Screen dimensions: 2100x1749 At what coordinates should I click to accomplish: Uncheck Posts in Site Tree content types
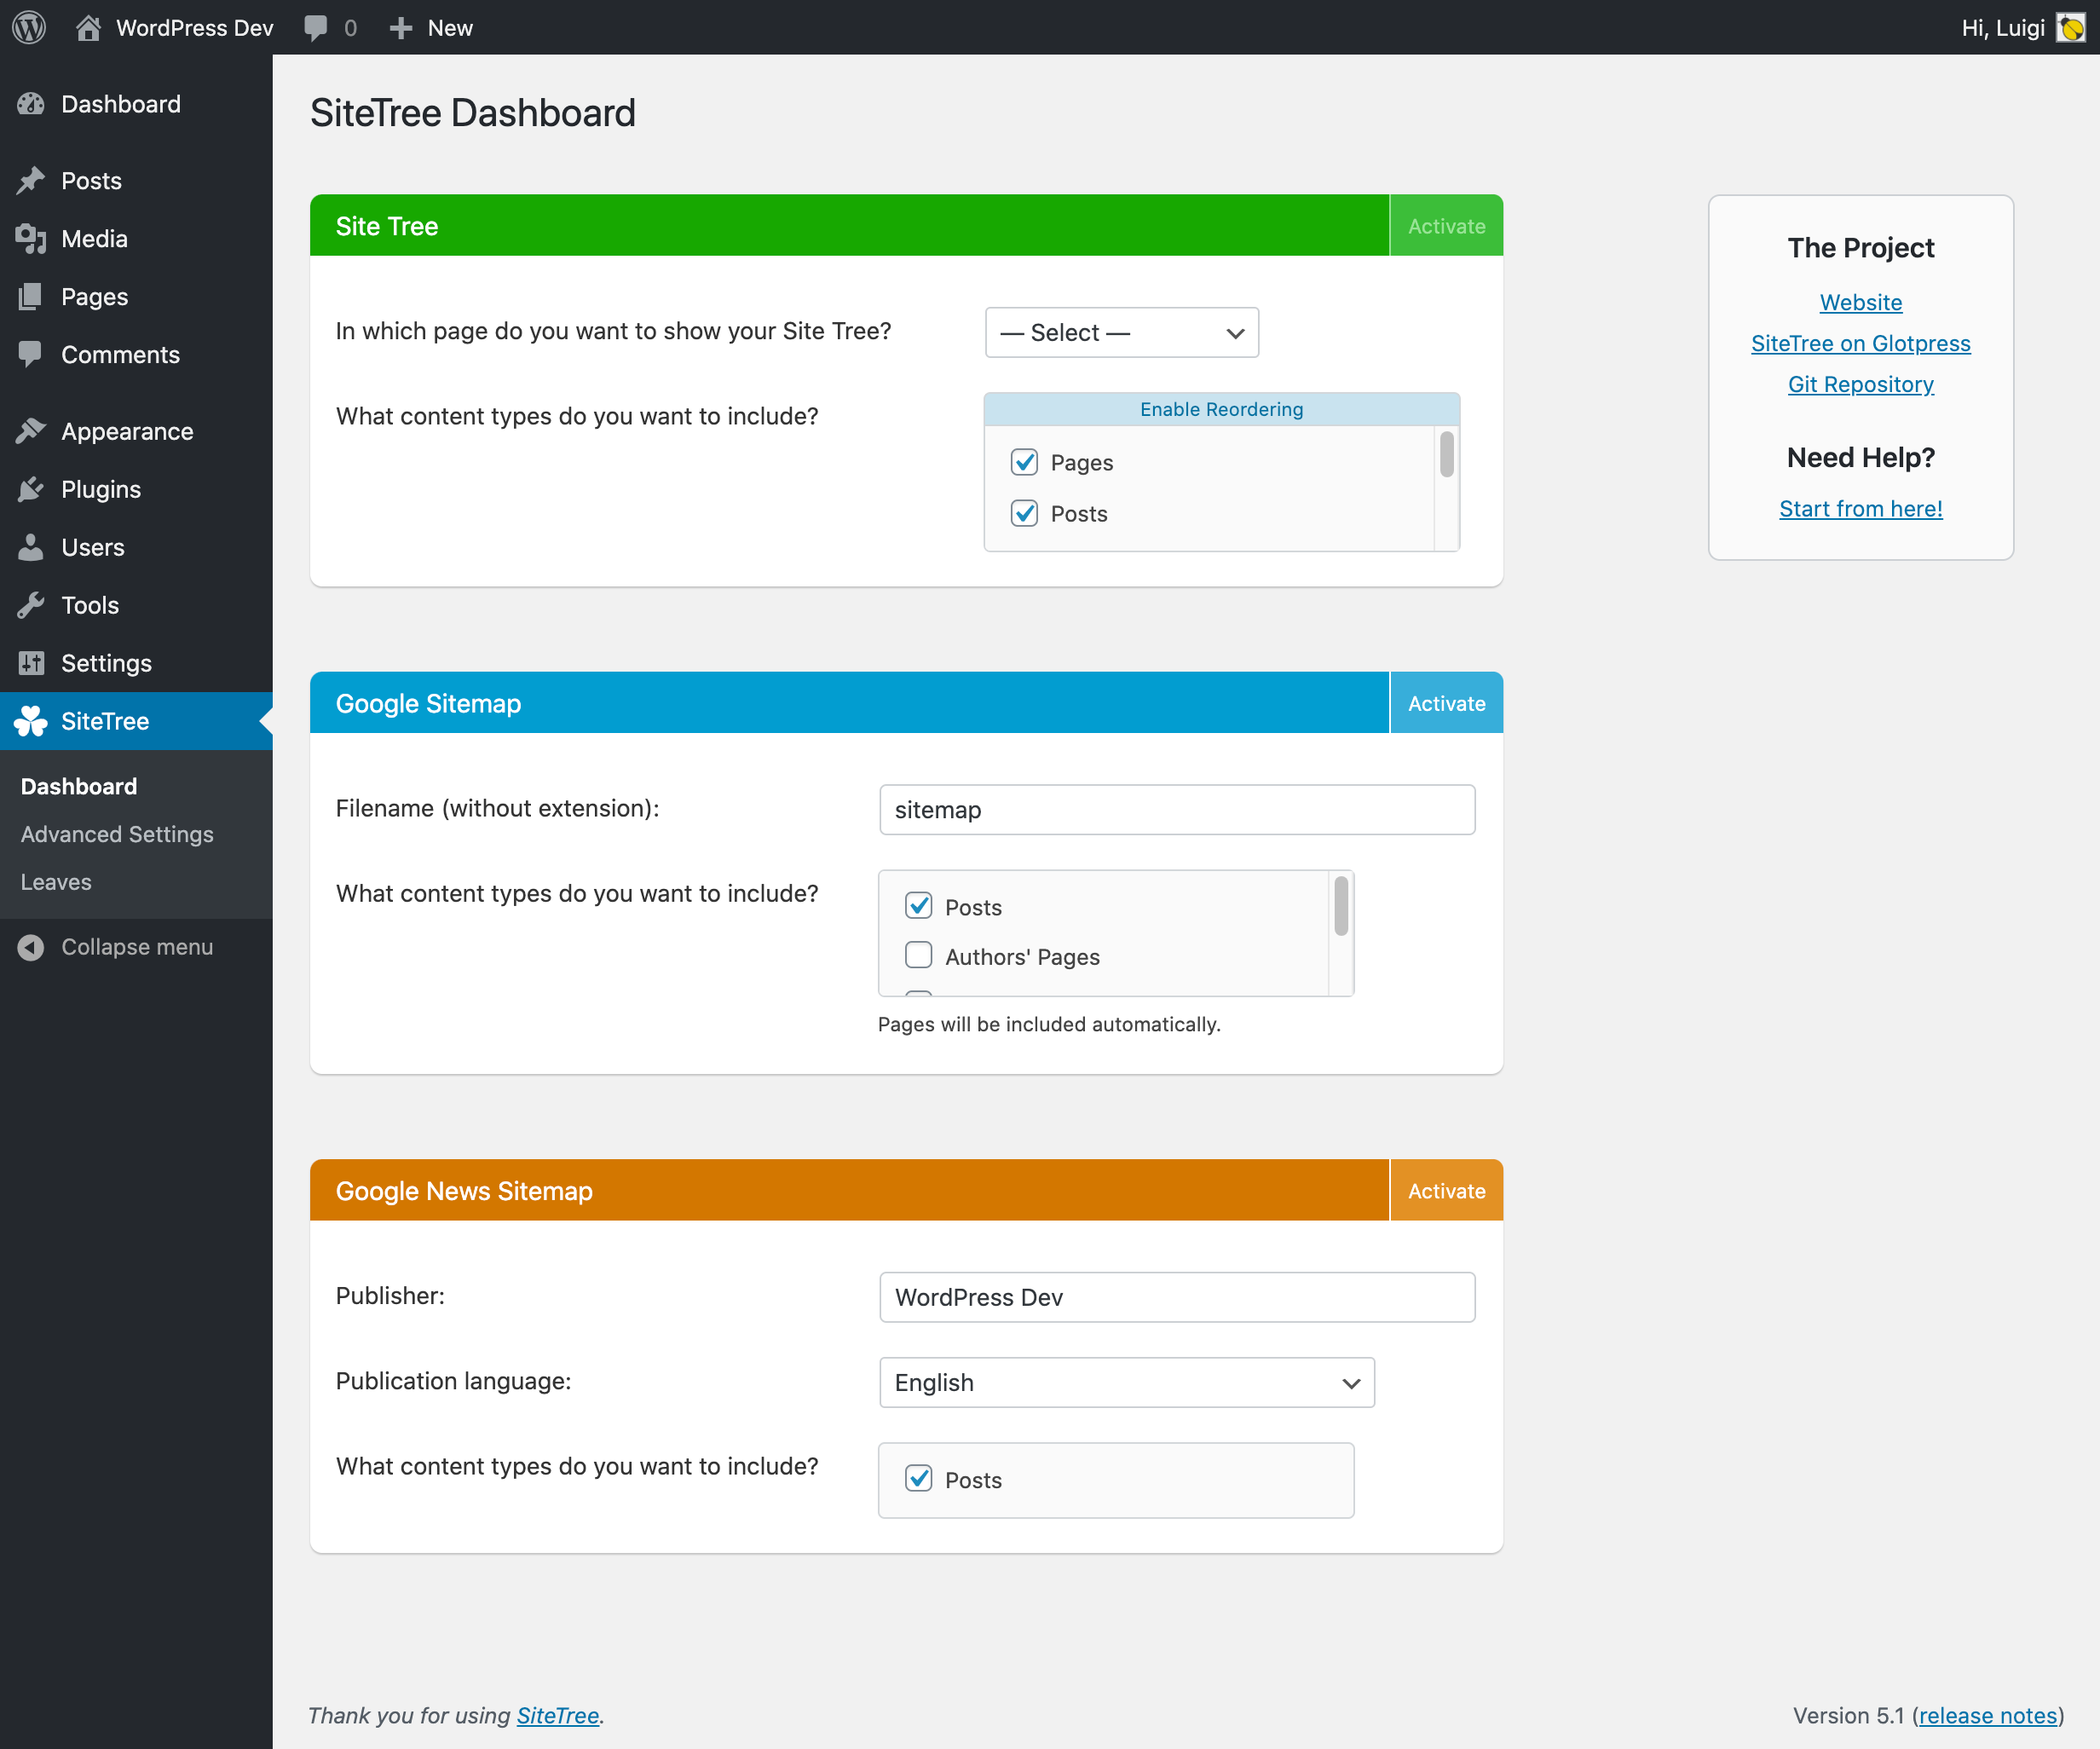pyautogui.click(x=1024, y=513)
